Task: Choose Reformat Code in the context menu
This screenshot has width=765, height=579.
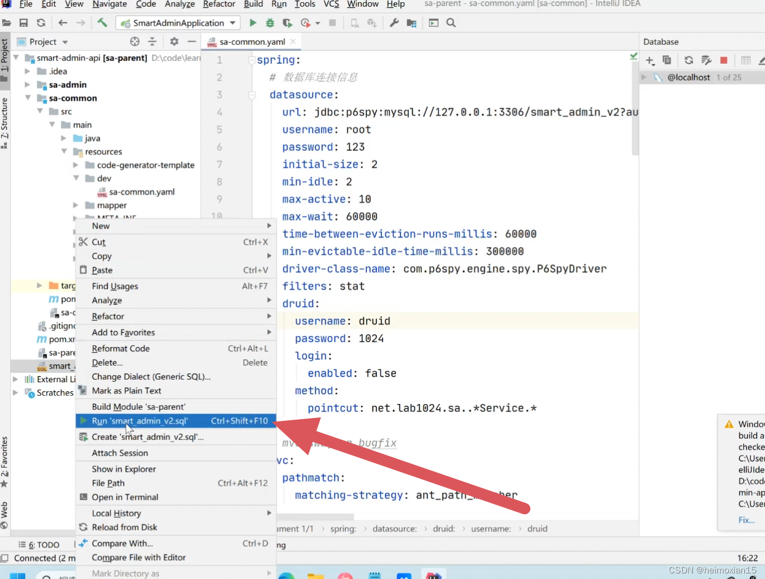Action: point(121,348)
